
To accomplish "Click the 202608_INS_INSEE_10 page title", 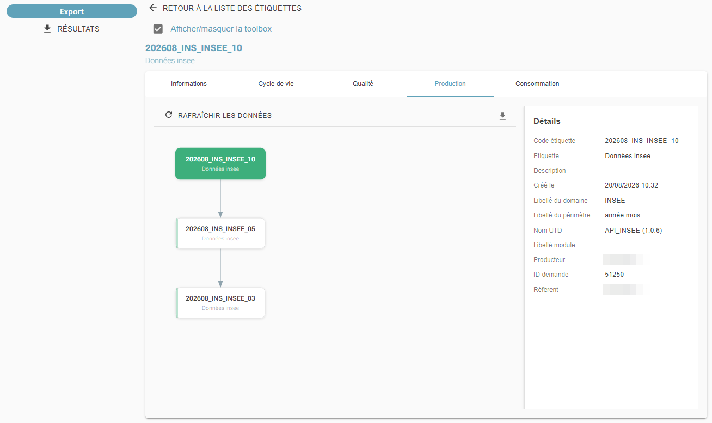I will click(x=194, y=48).
